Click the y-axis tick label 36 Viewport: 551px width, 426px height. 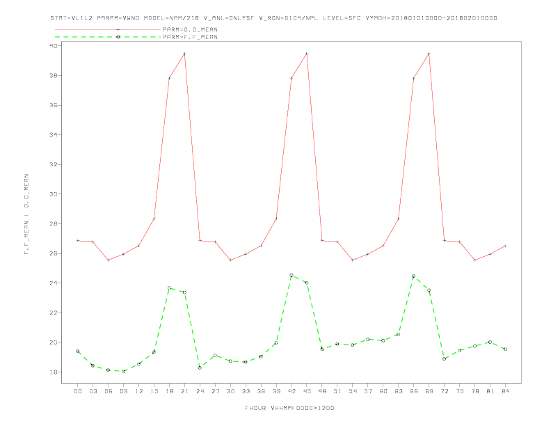tap(54, 105)
